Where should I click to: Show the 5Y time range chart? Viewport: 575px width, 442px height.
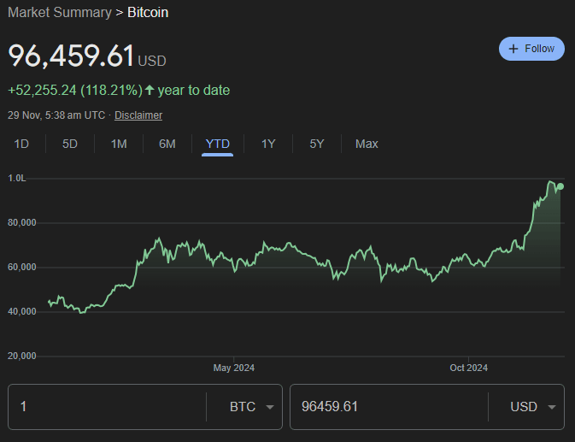317,144
